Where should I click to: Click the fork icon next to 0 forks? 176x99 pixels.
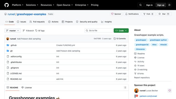(x=135, y=73)
